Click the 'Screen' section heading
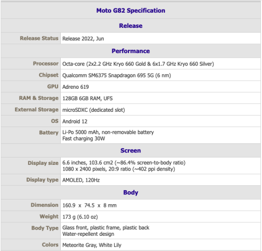This screenshot has width=262, height=251. 130,151
